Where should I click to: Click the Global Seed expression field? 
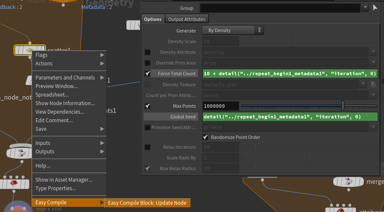[x=290, y=117]
